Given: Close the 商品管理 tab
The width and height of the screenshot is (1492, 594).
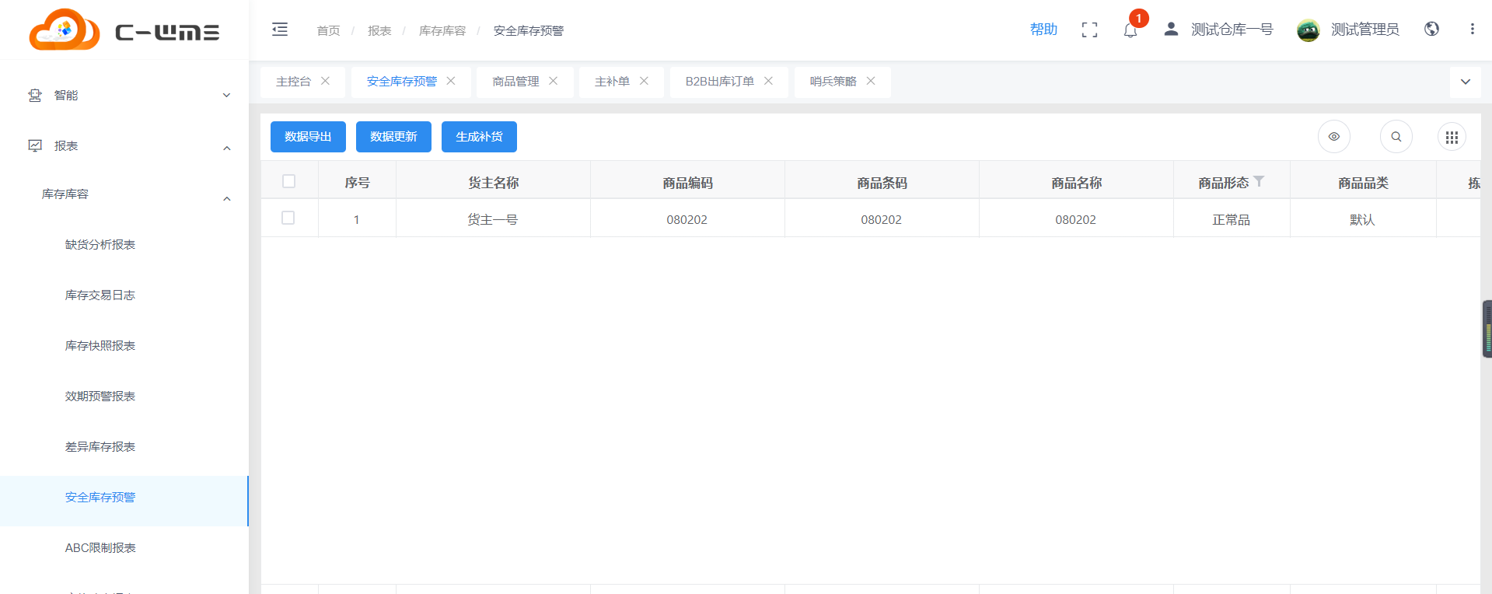Looking at the screenshot, I should (x=554, y=81).
